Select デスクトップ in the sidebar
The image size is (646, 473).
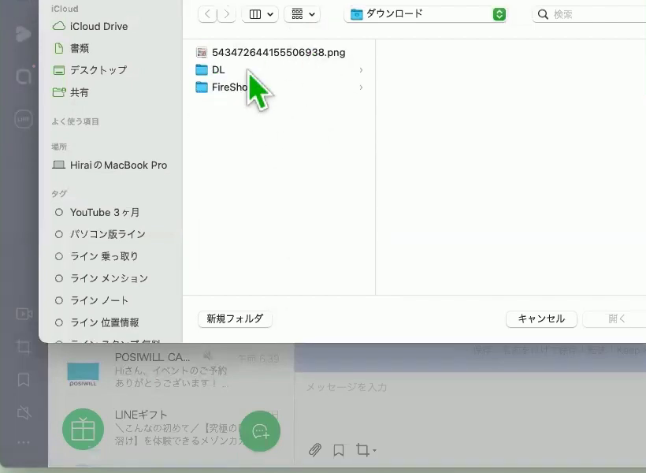[91, 70]
